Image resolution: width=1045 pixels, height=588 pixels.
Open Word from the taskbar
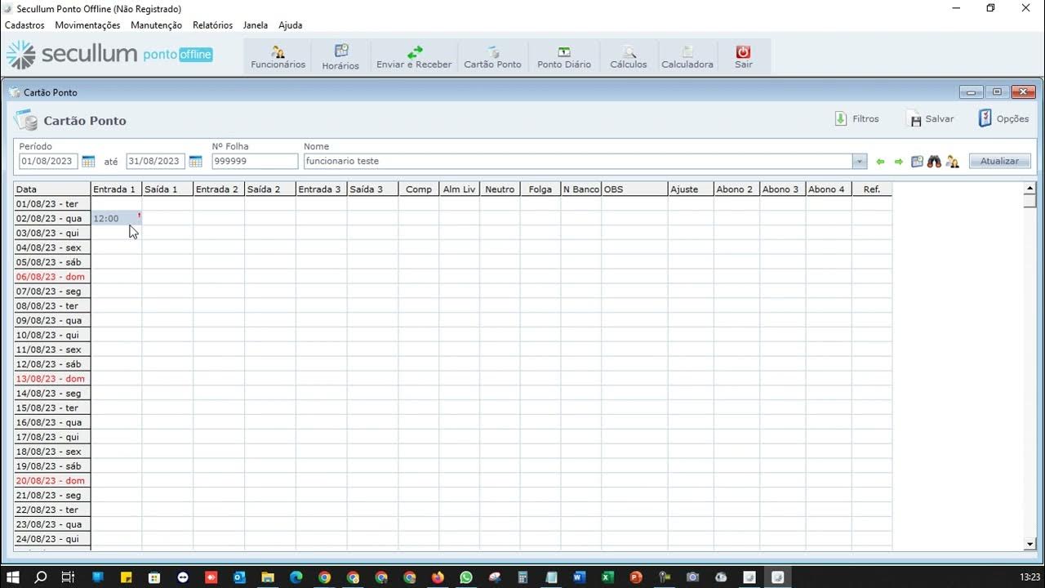(580, 577)
